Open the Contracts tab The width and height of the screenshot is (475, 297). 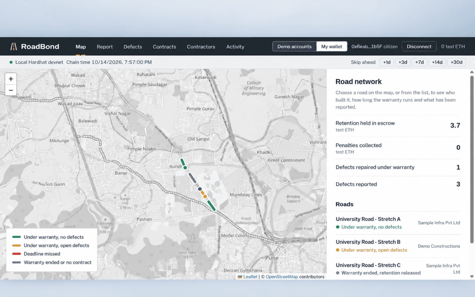164,47
